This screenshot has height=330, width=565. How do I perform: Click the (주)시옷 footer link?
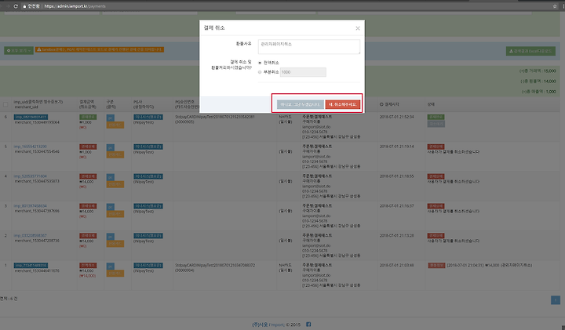(260, 325)
